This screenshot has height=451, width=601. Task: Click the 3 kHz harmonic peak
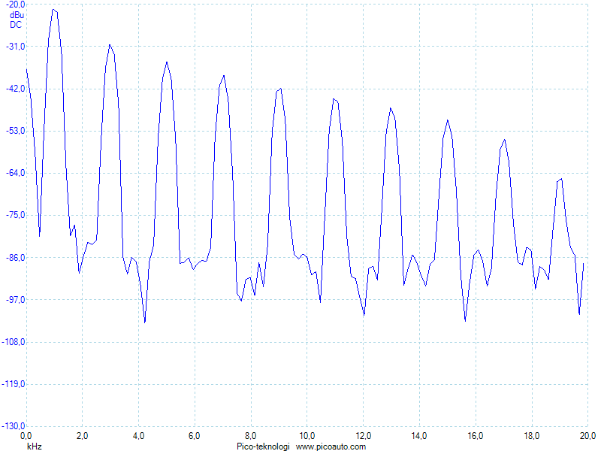point(110,45)
